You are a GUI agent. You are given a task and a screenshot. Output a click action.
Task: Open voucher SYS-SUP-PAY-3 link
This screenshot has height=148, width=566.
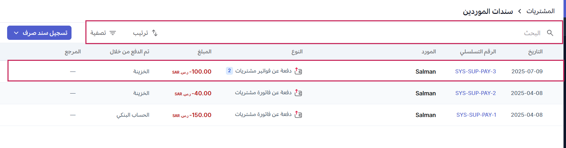coord(475,71)
